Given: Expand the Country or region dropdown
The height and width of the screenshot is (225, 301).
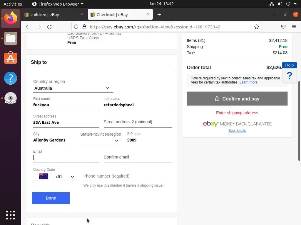Looking at the screenshot, I should pyautogui.click(x=73, y=88).
